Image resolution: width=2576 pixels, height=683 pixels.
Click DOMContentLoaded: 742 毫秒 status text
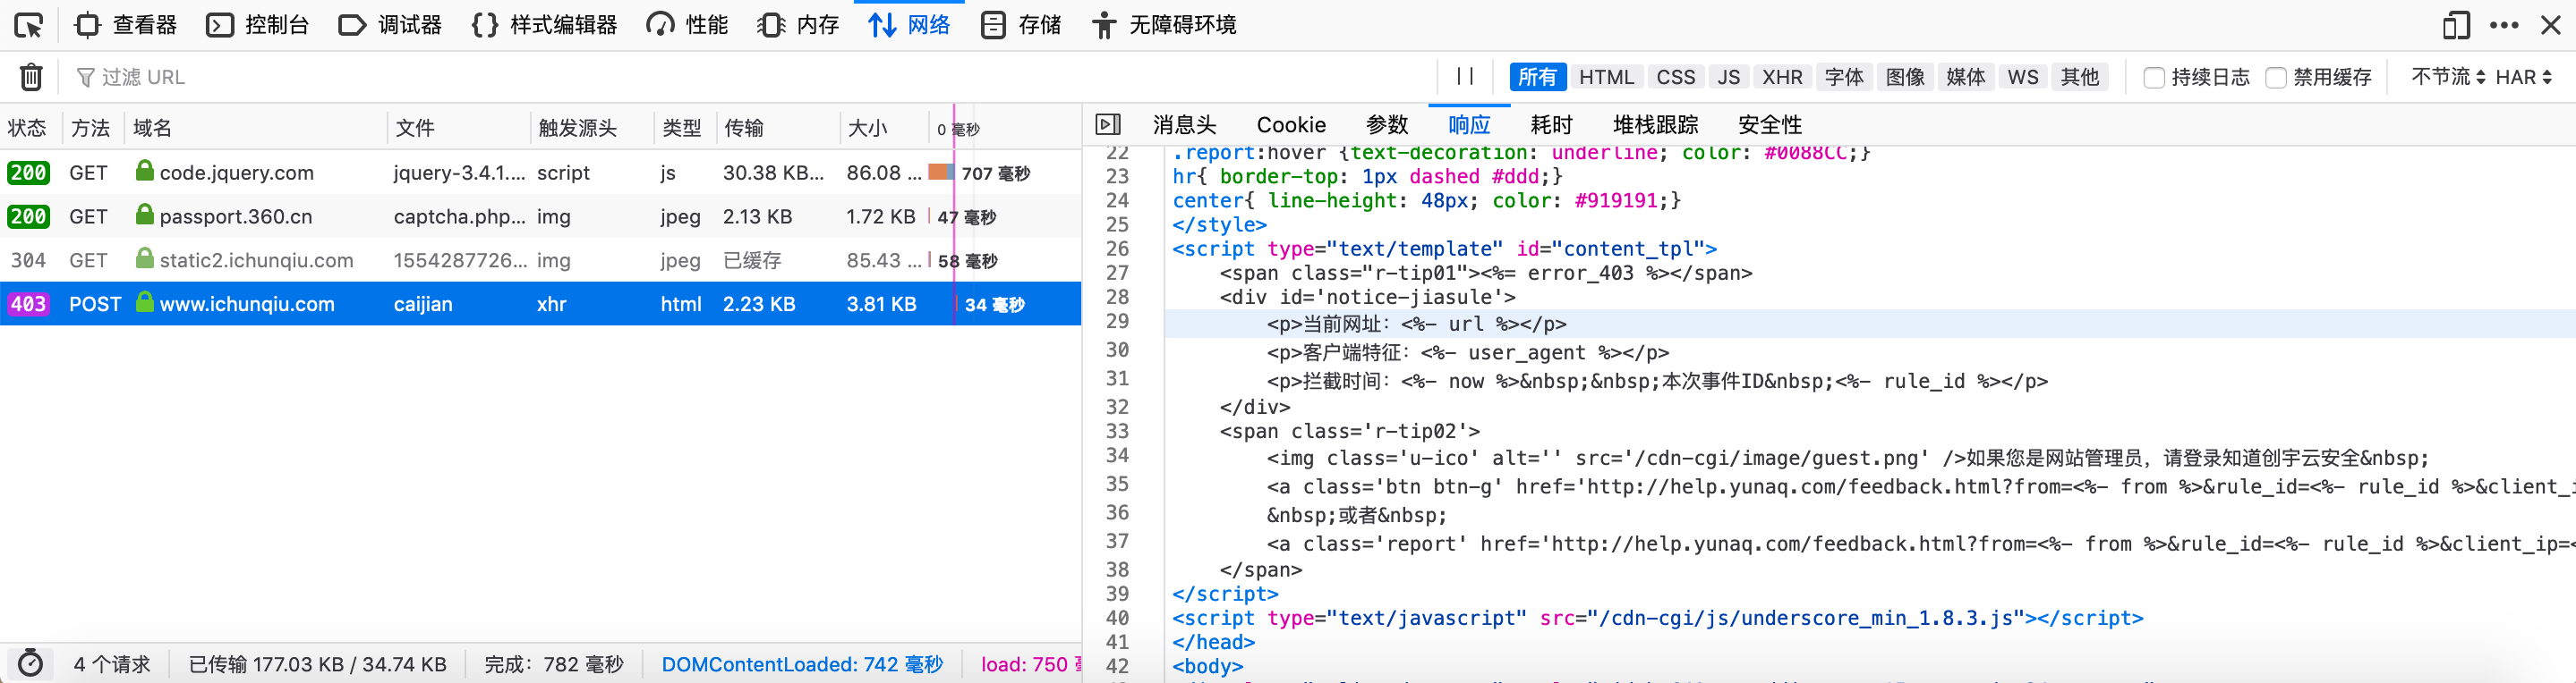tap(802, 665)
